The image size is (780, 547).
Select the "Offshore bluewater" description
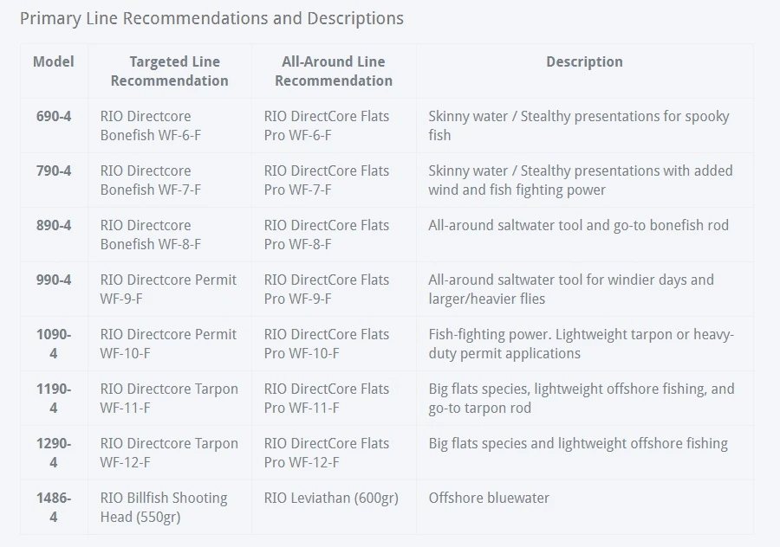click(x=489, y=498)
